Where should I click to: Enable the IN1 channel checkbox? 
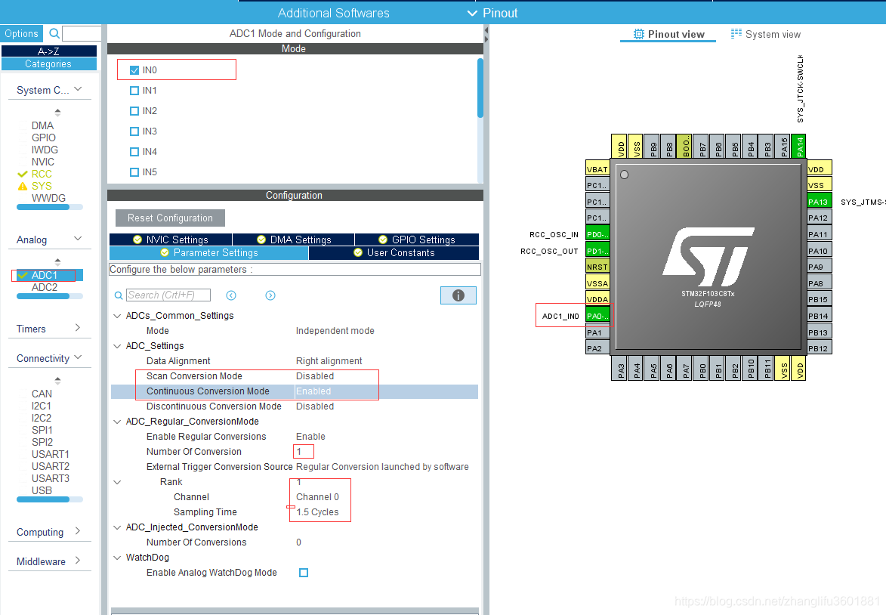tap(134, 91)
